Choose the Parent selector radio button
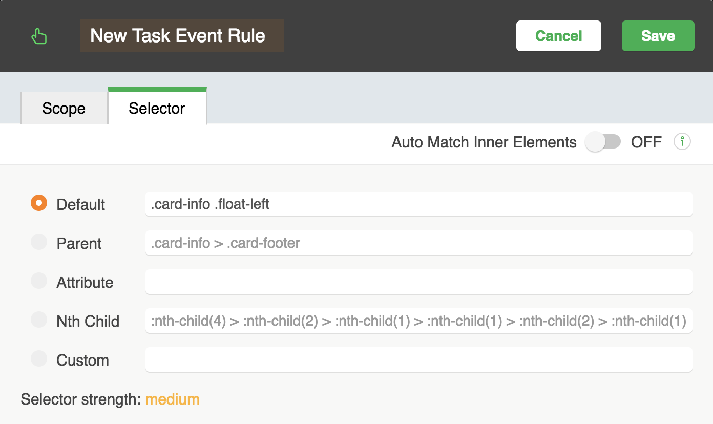This screenshot has height=424, width=713. click(39, 242)
